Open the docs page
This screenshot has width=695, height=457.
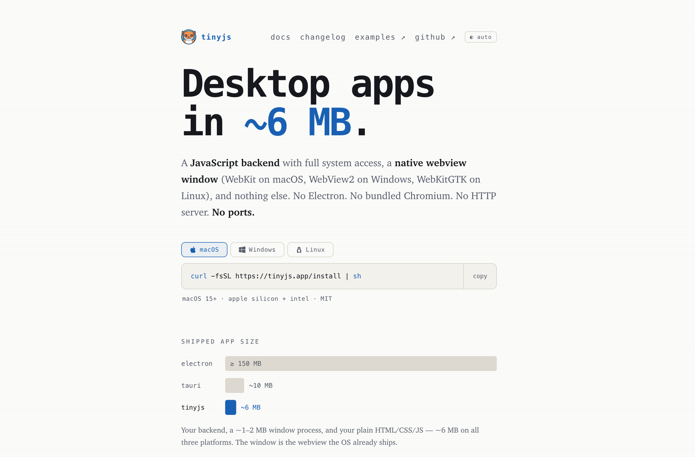click(280, 37)
